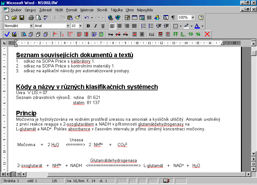This screenshot has height=185, width=257.
Task: Click the Kód toolbar button
Action: click(152, 34)
